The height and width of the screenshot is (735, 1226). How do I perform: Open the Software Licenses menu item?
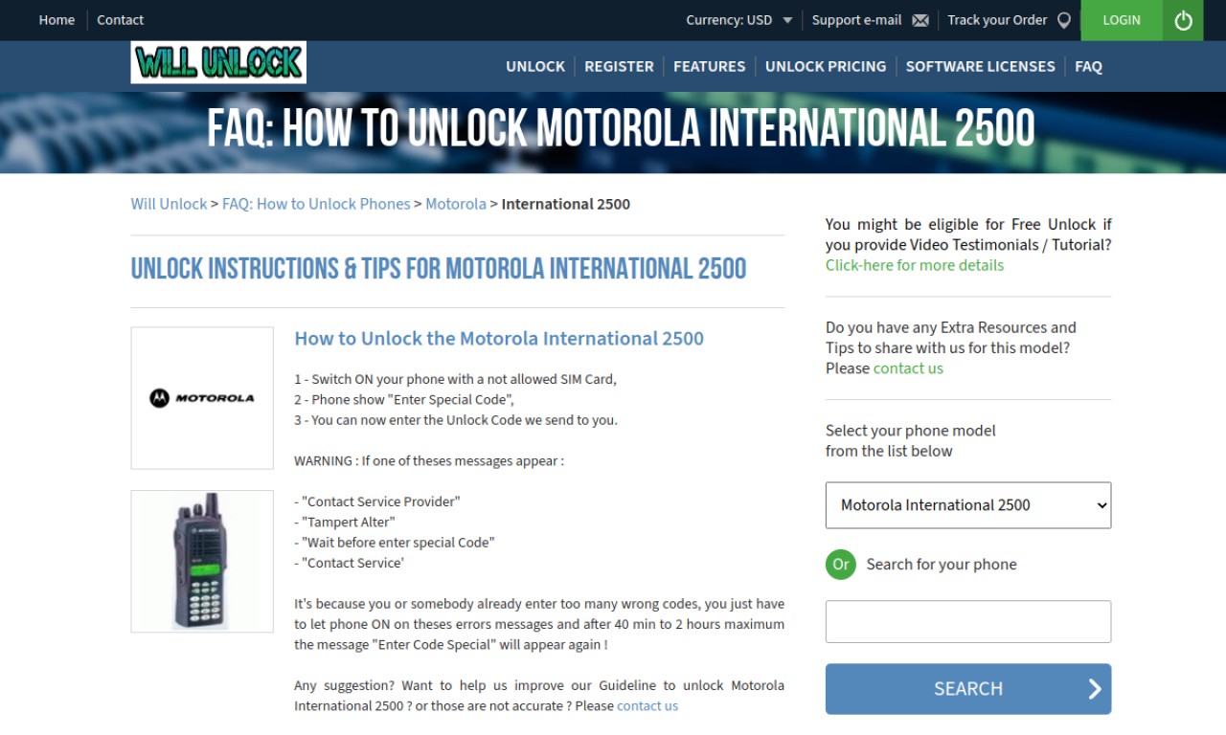(980, 66)
